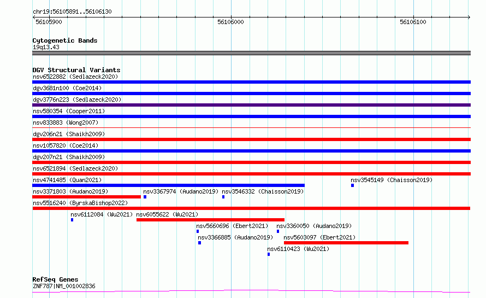Click ruler position 56106100
Viewport: 486px width, 298px height.
tap(413, 22)
